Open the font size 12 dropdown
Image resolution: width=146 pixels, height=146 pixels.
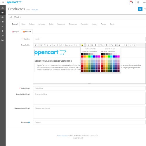point(77,45)
